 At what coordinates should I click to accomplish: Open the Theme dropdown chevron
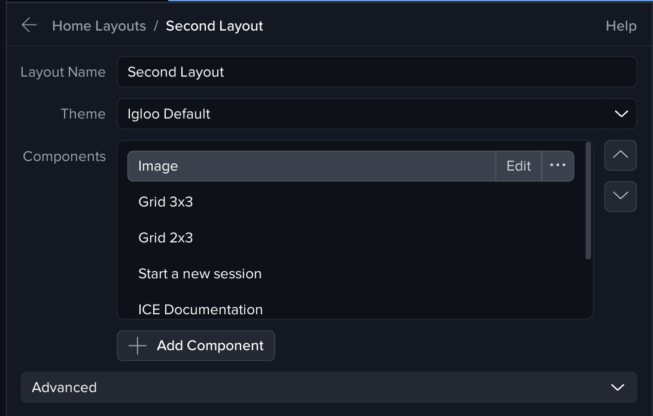tap(621, 114)
